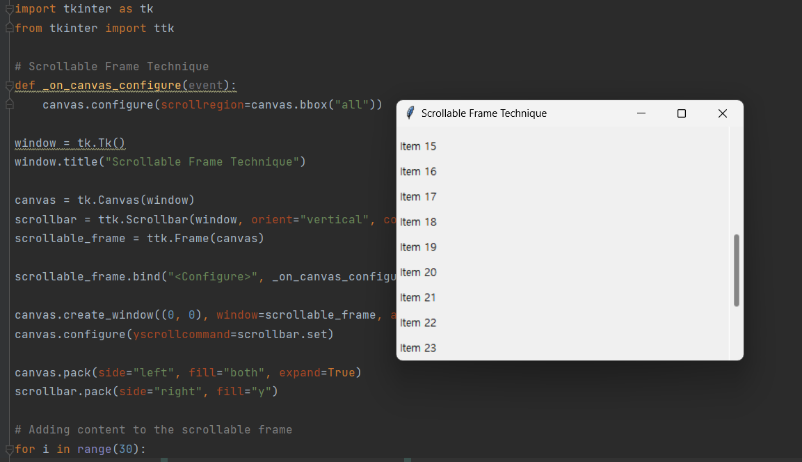Click the Item 20 label
Screen dimensions: 802x462
tap(418, 272)
